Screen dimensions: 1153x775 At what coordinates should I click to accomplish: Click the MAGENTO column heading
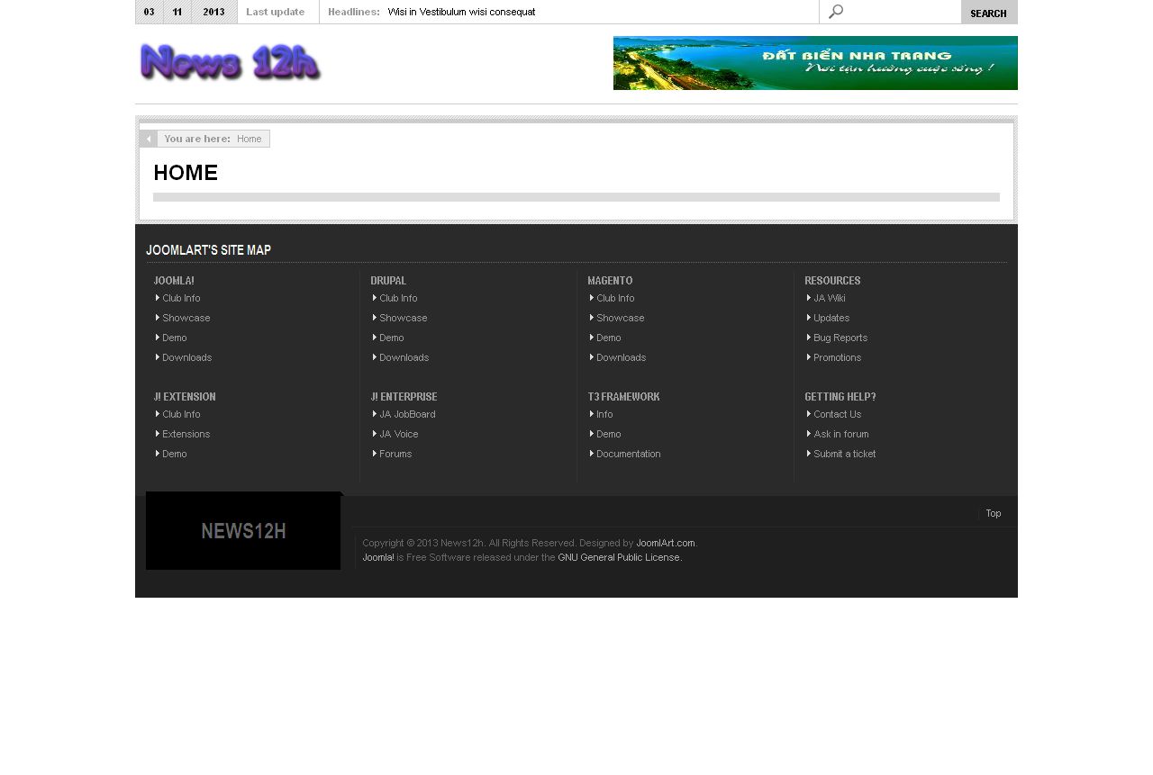(x=610, y=281)
